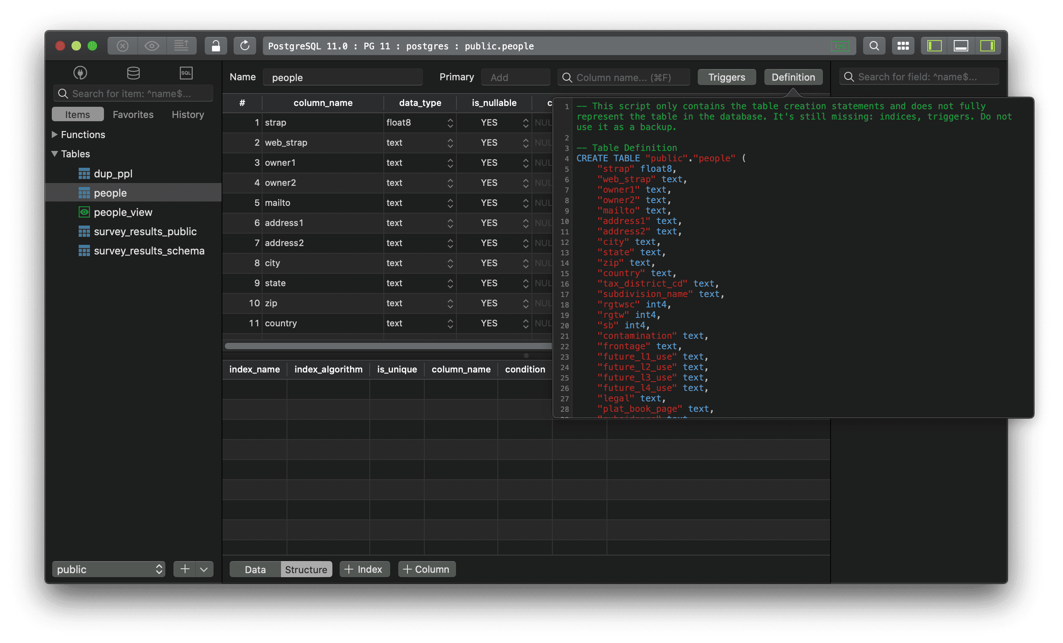Click the survey_results_schema table icon
Viewport: 1063px width, 643px height.
pyautogui.click(x=84, y=250)
